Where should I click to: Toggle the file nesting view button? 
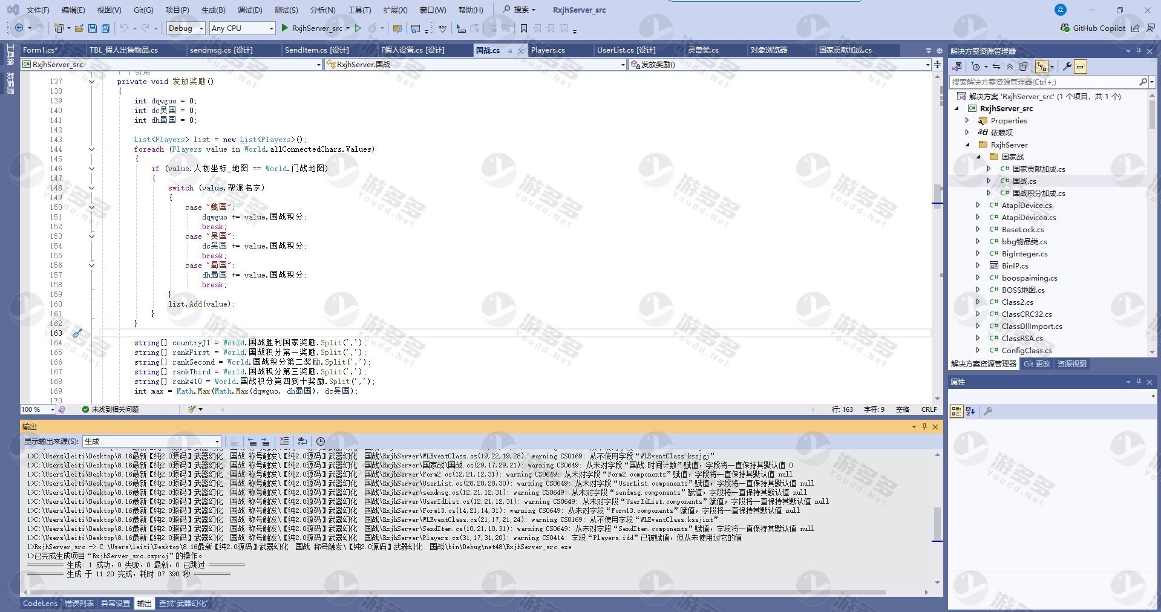[1042, 67]
